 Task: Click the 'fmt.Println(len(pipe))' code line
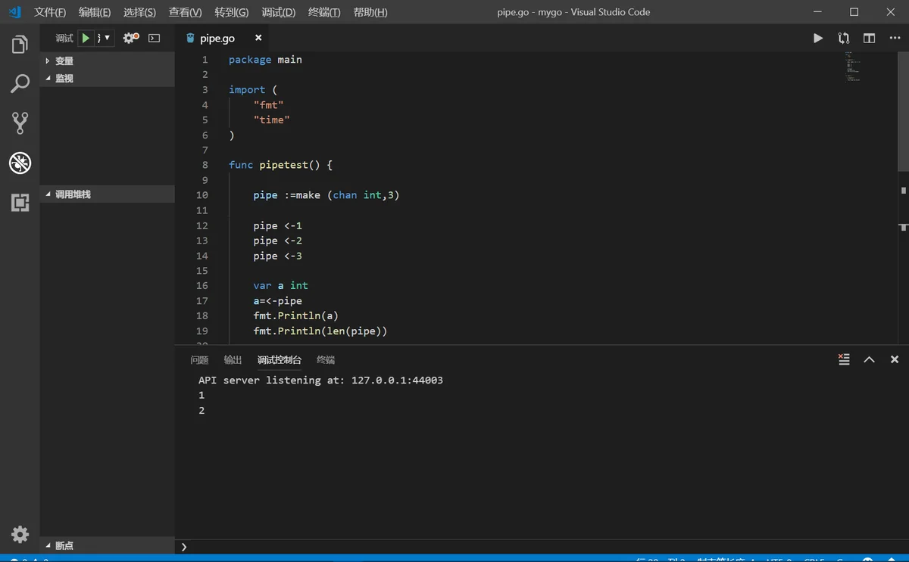(x=320, y=331)
